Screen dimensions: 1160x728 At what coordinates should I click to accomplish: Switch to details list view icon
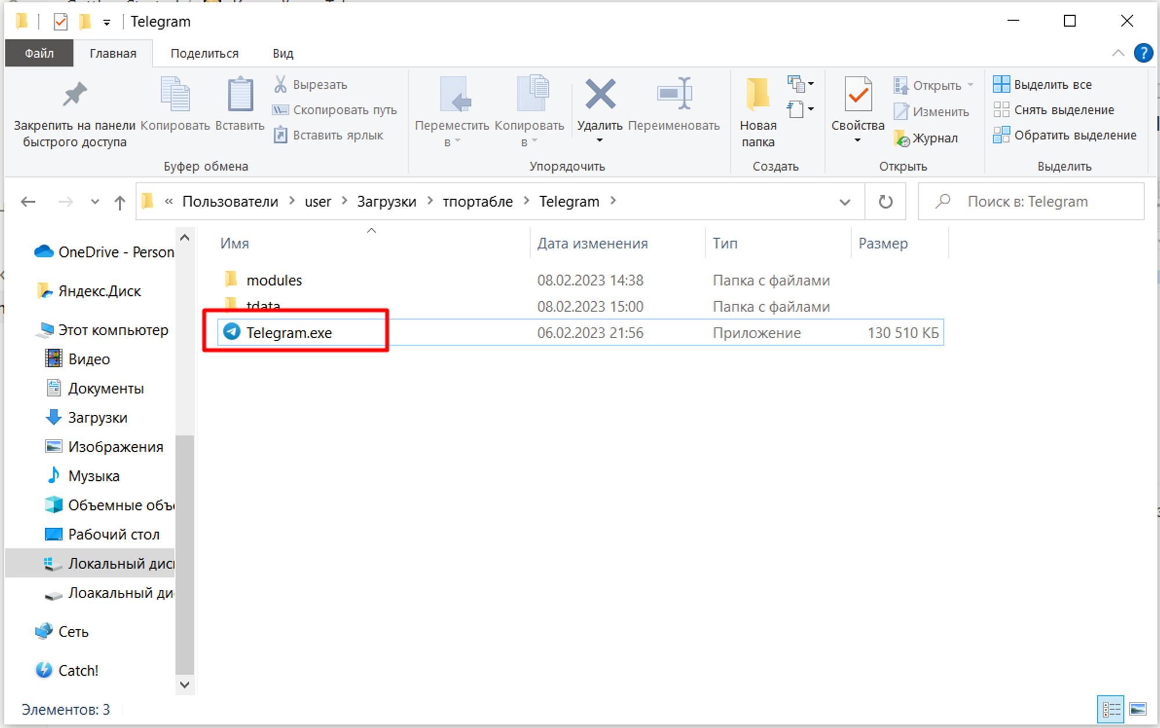(x=1111, y=709)
